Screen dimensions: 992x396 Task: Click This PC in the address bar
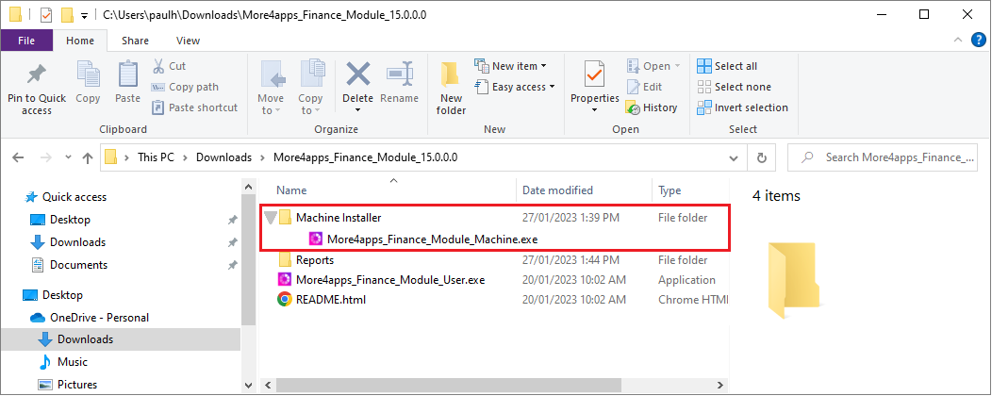156,157
